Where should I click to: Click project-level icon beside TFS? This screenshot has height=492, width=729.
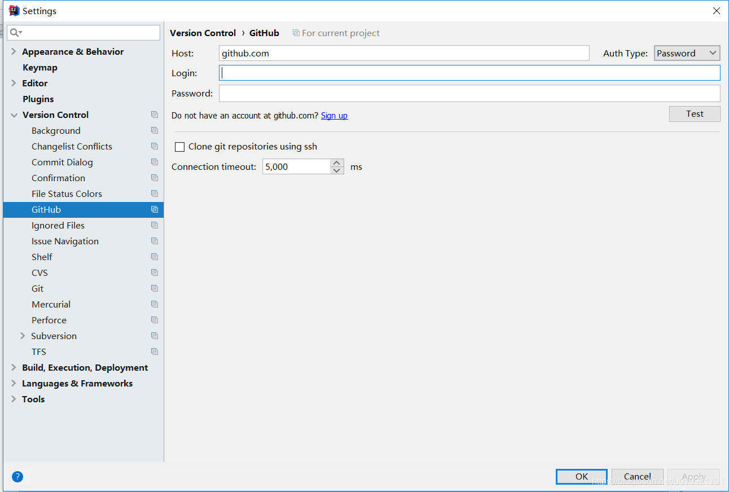coord(155,352)
